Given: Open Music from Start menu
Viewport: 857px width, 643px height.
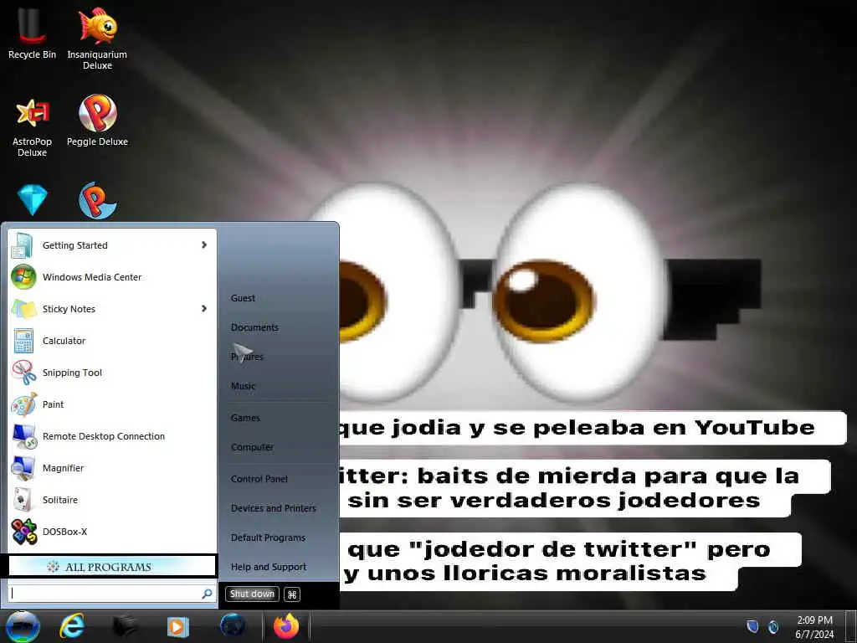Looking at the screenshot, I should [244, 386].
